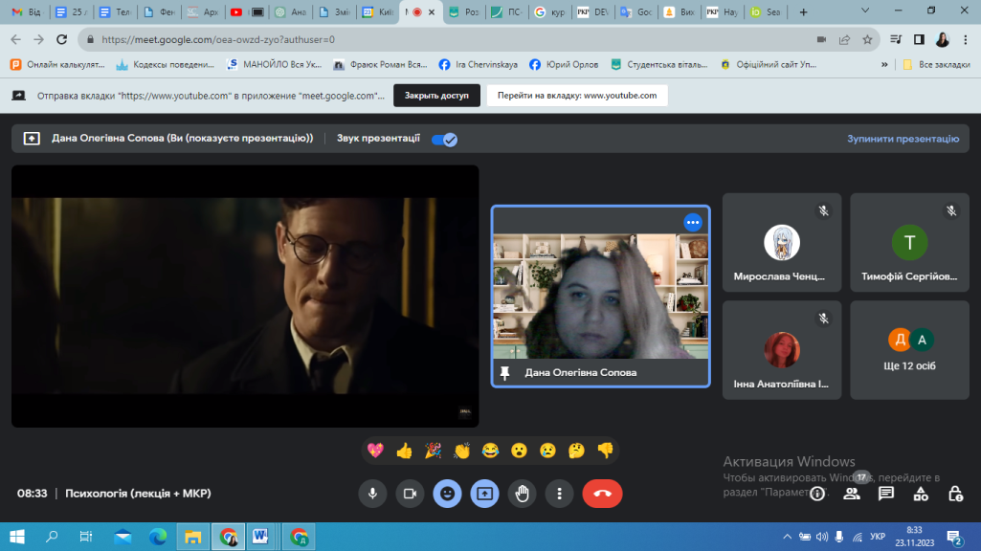Toggle the emoji reactions bar button
981x551 pixels.
coord(447,494)
